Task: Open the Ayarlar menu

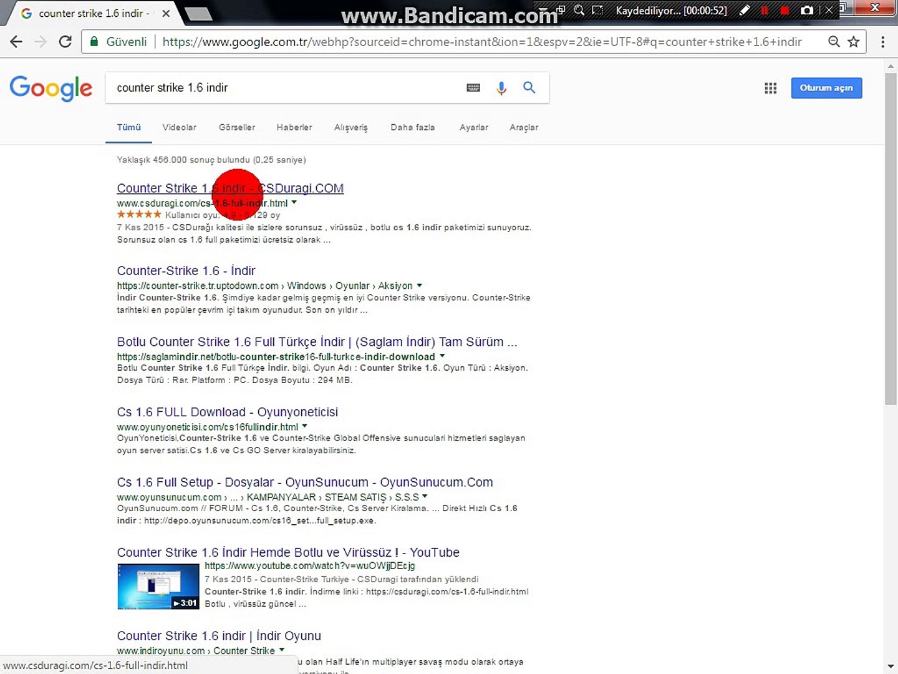Action: point(474,127)
